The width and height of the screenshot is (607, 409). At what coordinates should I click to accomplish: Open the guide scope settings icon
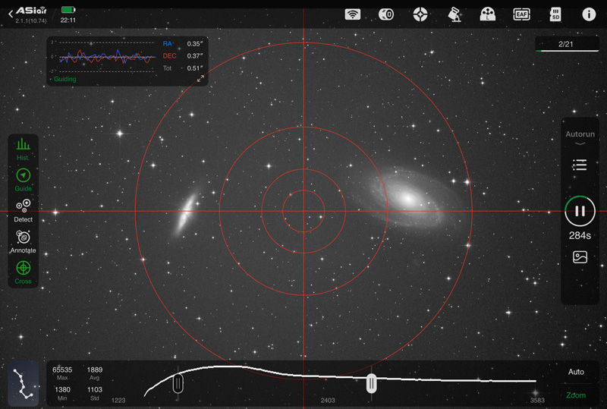tap(420, 14)
